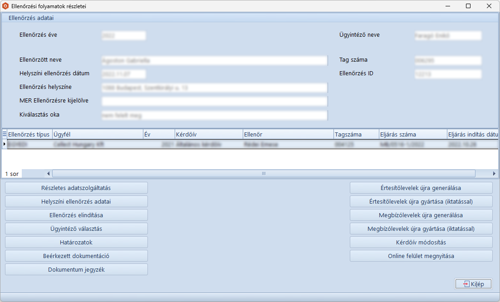Open Helyszíni ellenőrzés adatai
The image size is (500, 302).
[76, 201]
